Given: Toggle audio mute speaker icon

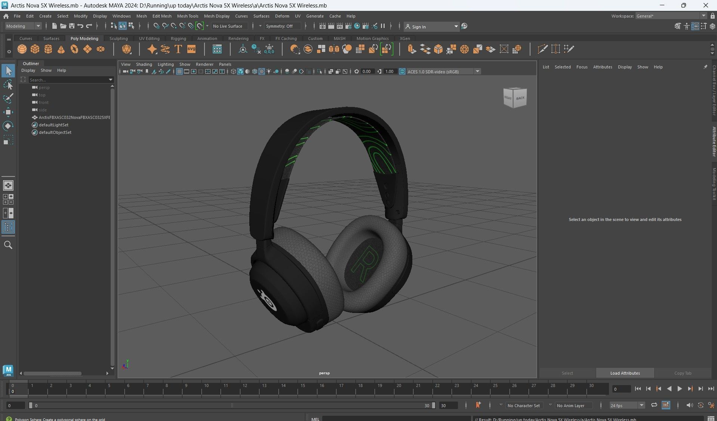Looking at the screenshot, I should tap(689, 405).
